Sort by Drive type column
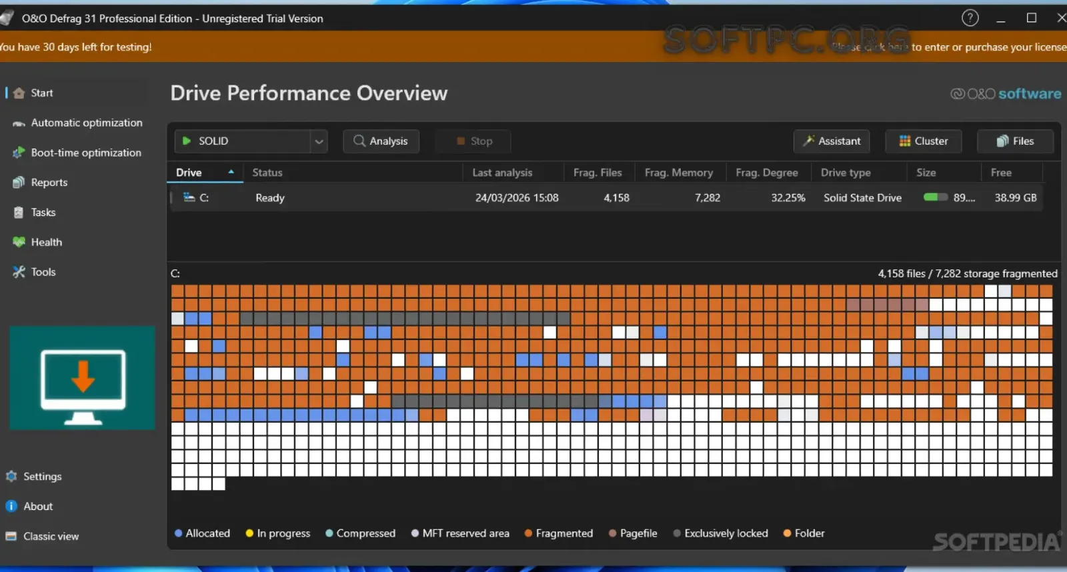This screenshot has height=572, width=1067. tap(860, 173)
